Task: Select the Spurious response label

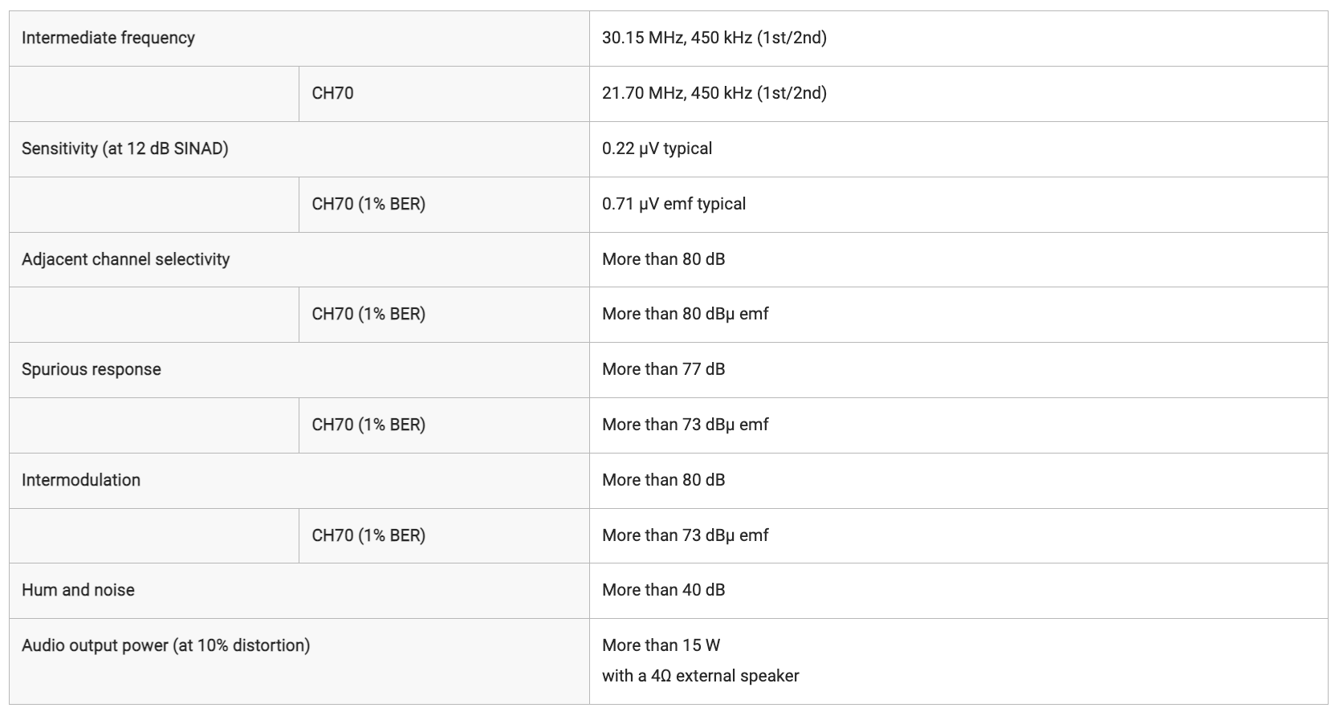Action: click(x=91, y=369)
